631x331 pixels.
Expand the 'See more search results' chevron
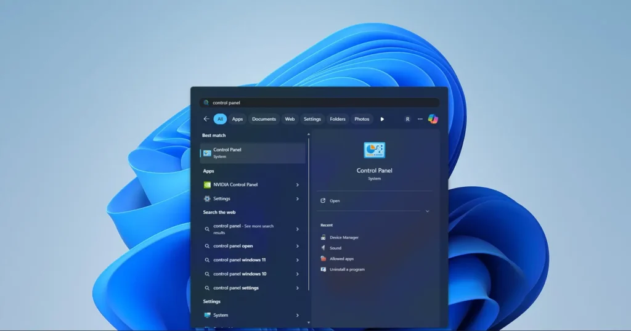[x=298, y=229]
